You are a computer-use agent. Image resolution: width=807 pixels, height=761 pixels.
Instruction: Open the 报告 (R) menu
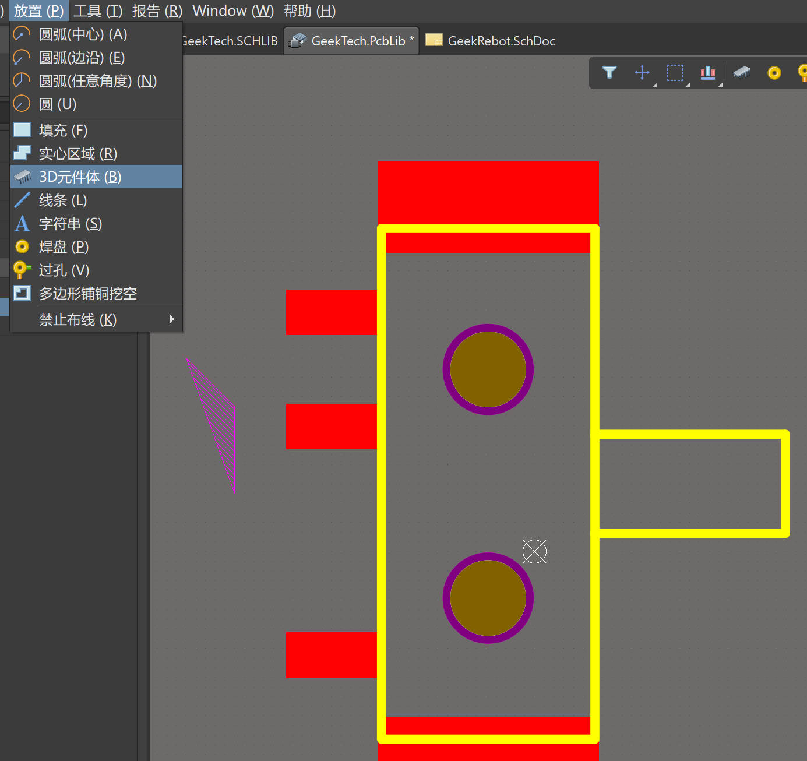[x=157, y=11]
